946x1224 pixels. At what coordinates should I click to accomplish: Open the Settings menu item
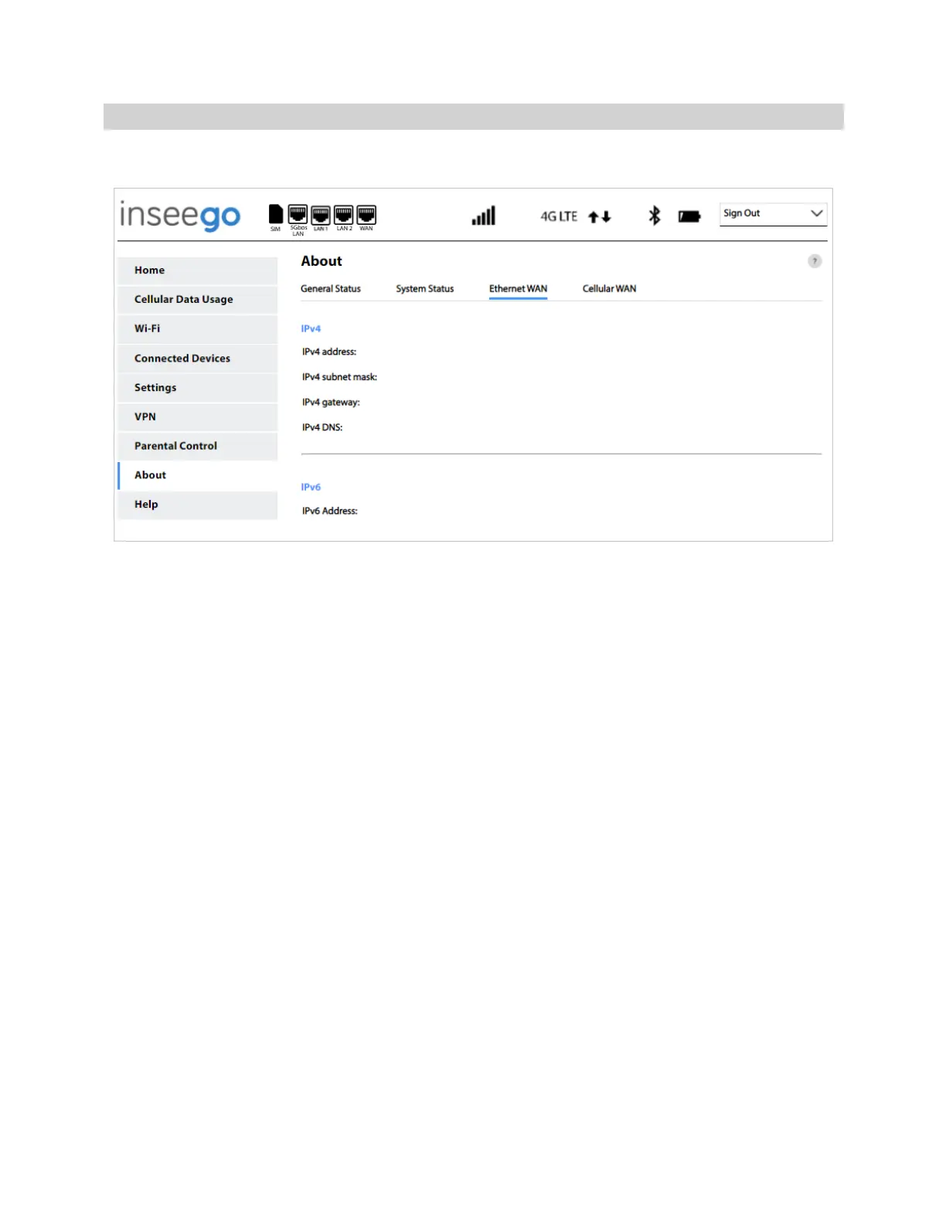pos(198,388)
